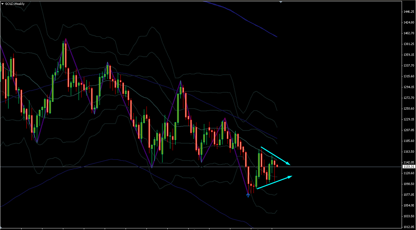416x230 pixels.
Task: Open the triangle menu beside GOLD,Weekly
Action: 3,4
